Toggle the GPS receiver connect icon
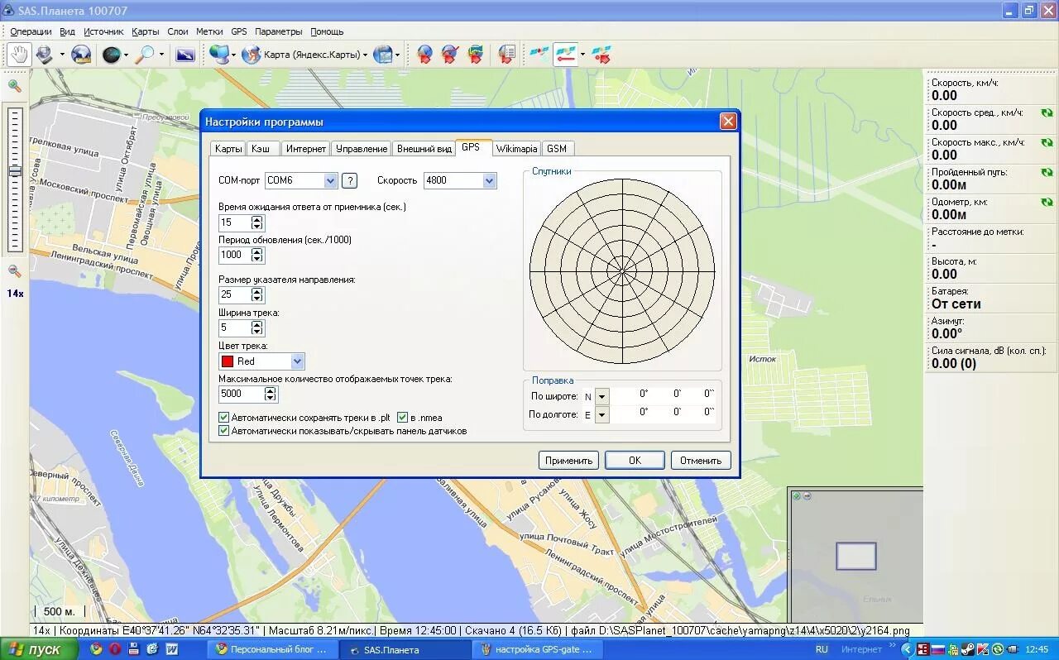1059x660 pixels. 539,55
